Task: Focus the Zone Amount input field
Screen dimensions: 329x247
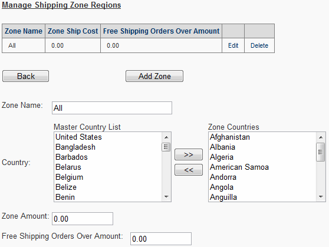Action: pyautogui.click(x=83, y=219)
